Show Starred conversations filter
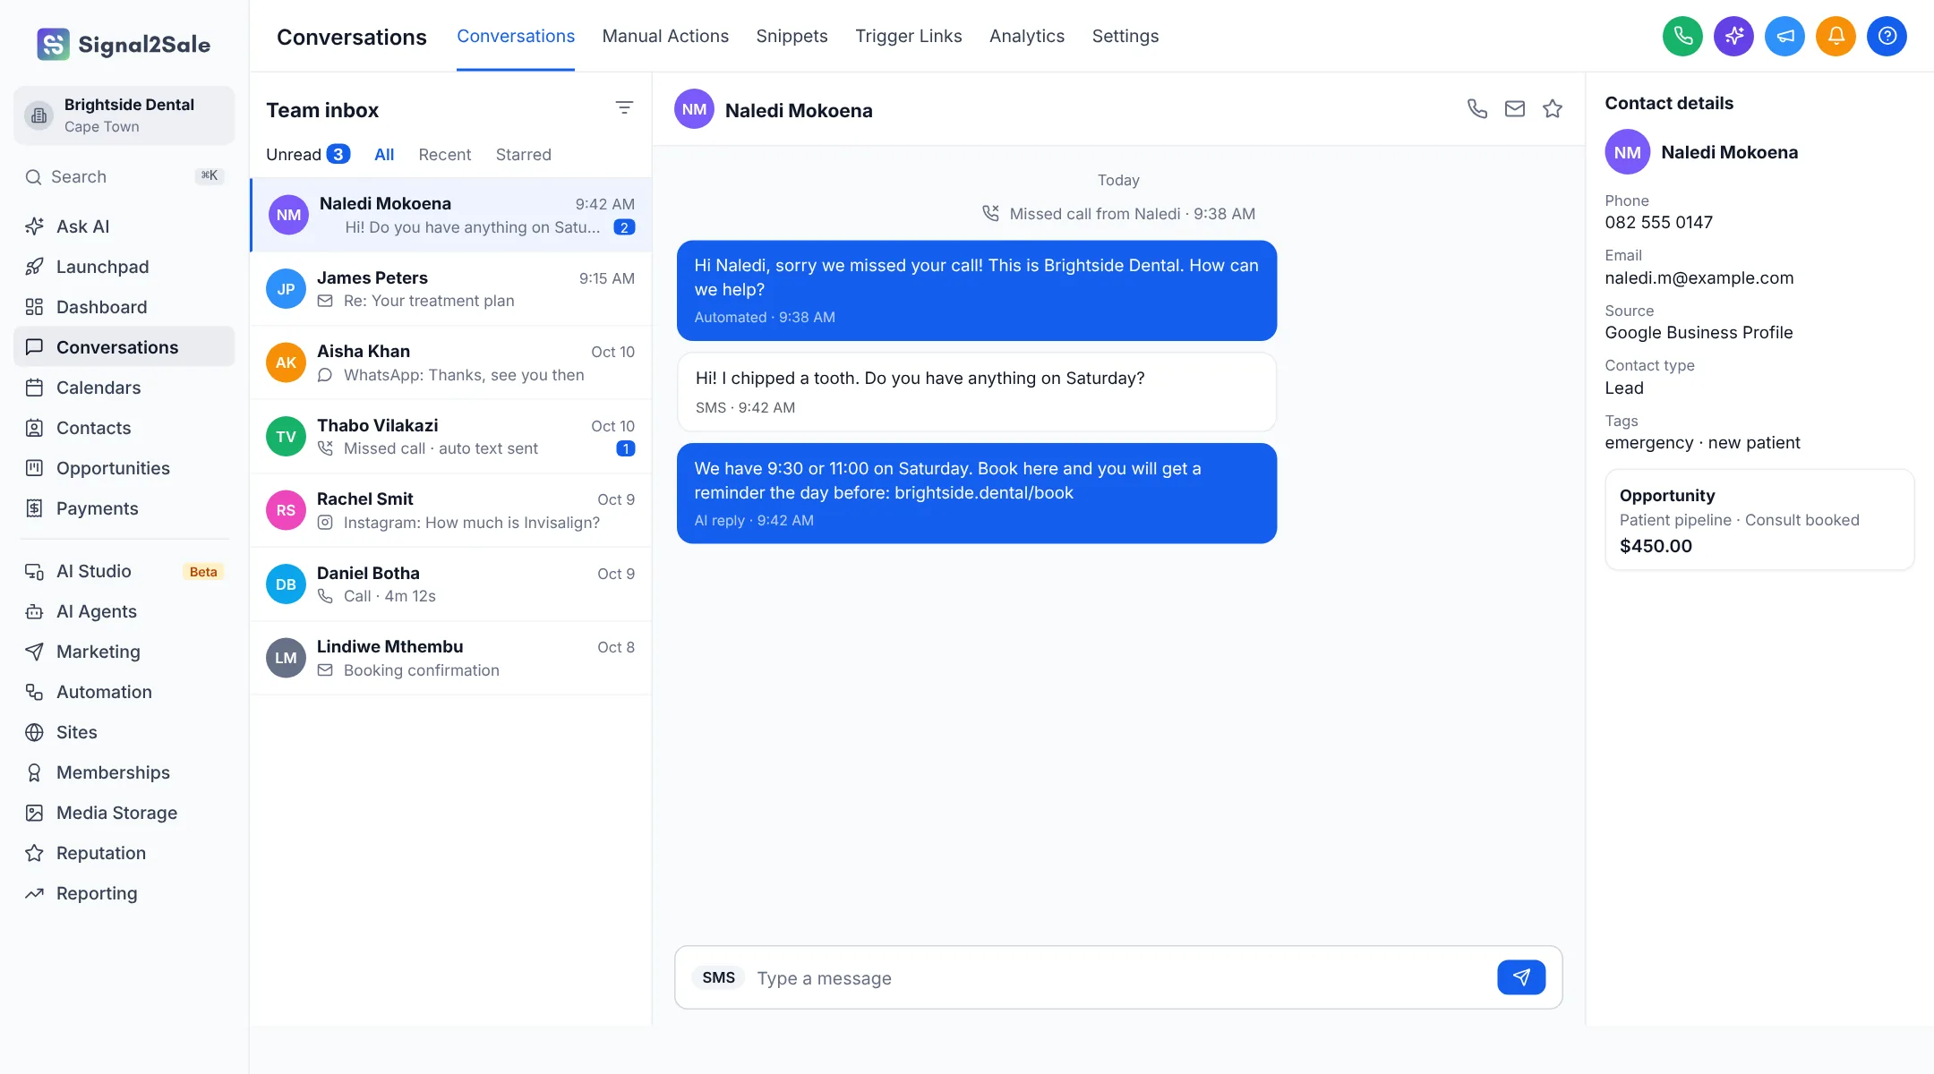 523,154
